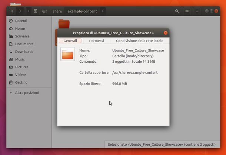Jump to 'share' in the path bar
226x155 pixels.
[x=57, y=11]
